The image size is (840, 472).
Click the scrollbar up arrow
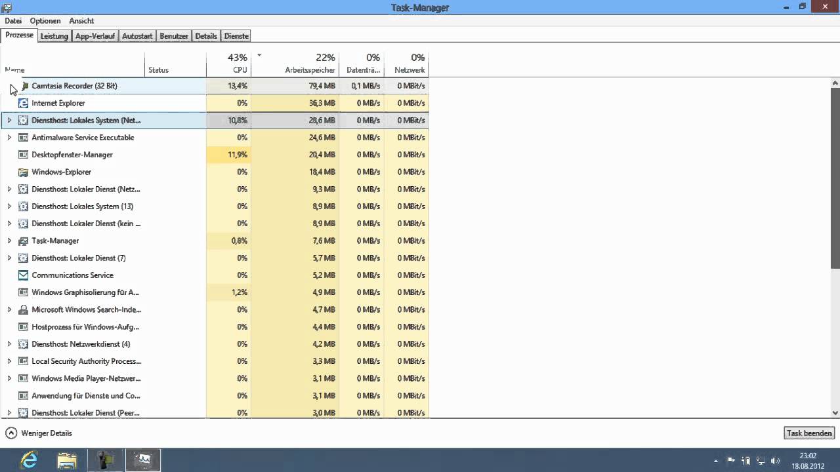point(835,83)
